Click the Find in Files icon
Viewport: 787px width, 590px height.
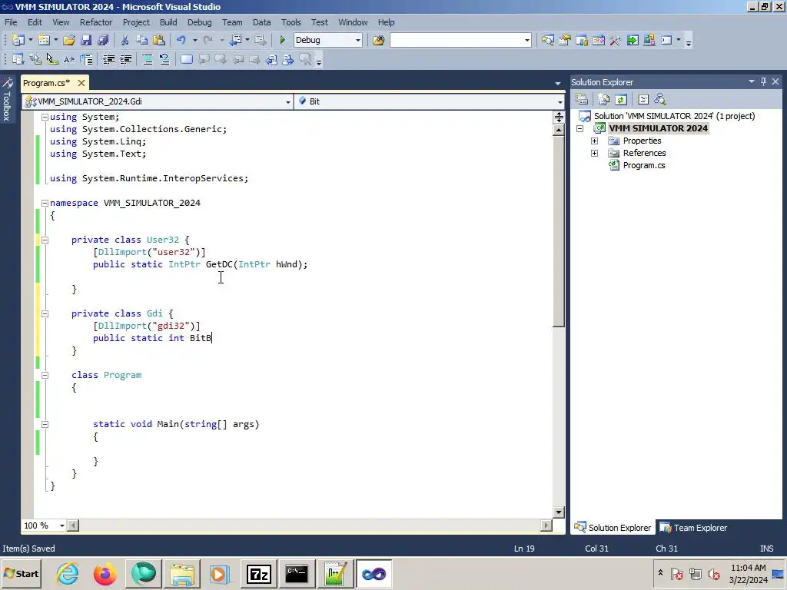[378, 40]
